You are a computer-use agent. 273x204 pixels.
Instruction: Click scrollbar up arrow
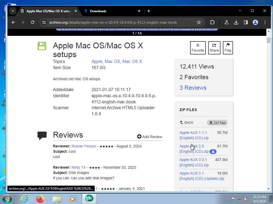[268, 31]
